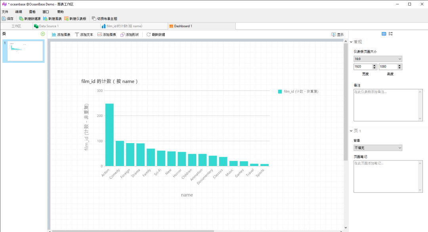Screen dimensions: 428x232
Task: Click the new dashboard (新建仪表板) icon
Action: [66, 19]
